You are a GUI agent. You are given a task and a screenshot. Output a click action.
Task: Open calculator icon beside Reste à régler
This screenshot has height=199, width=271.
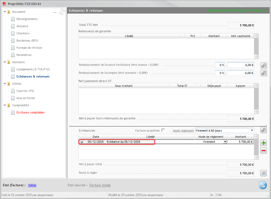[x=264, y=173]
